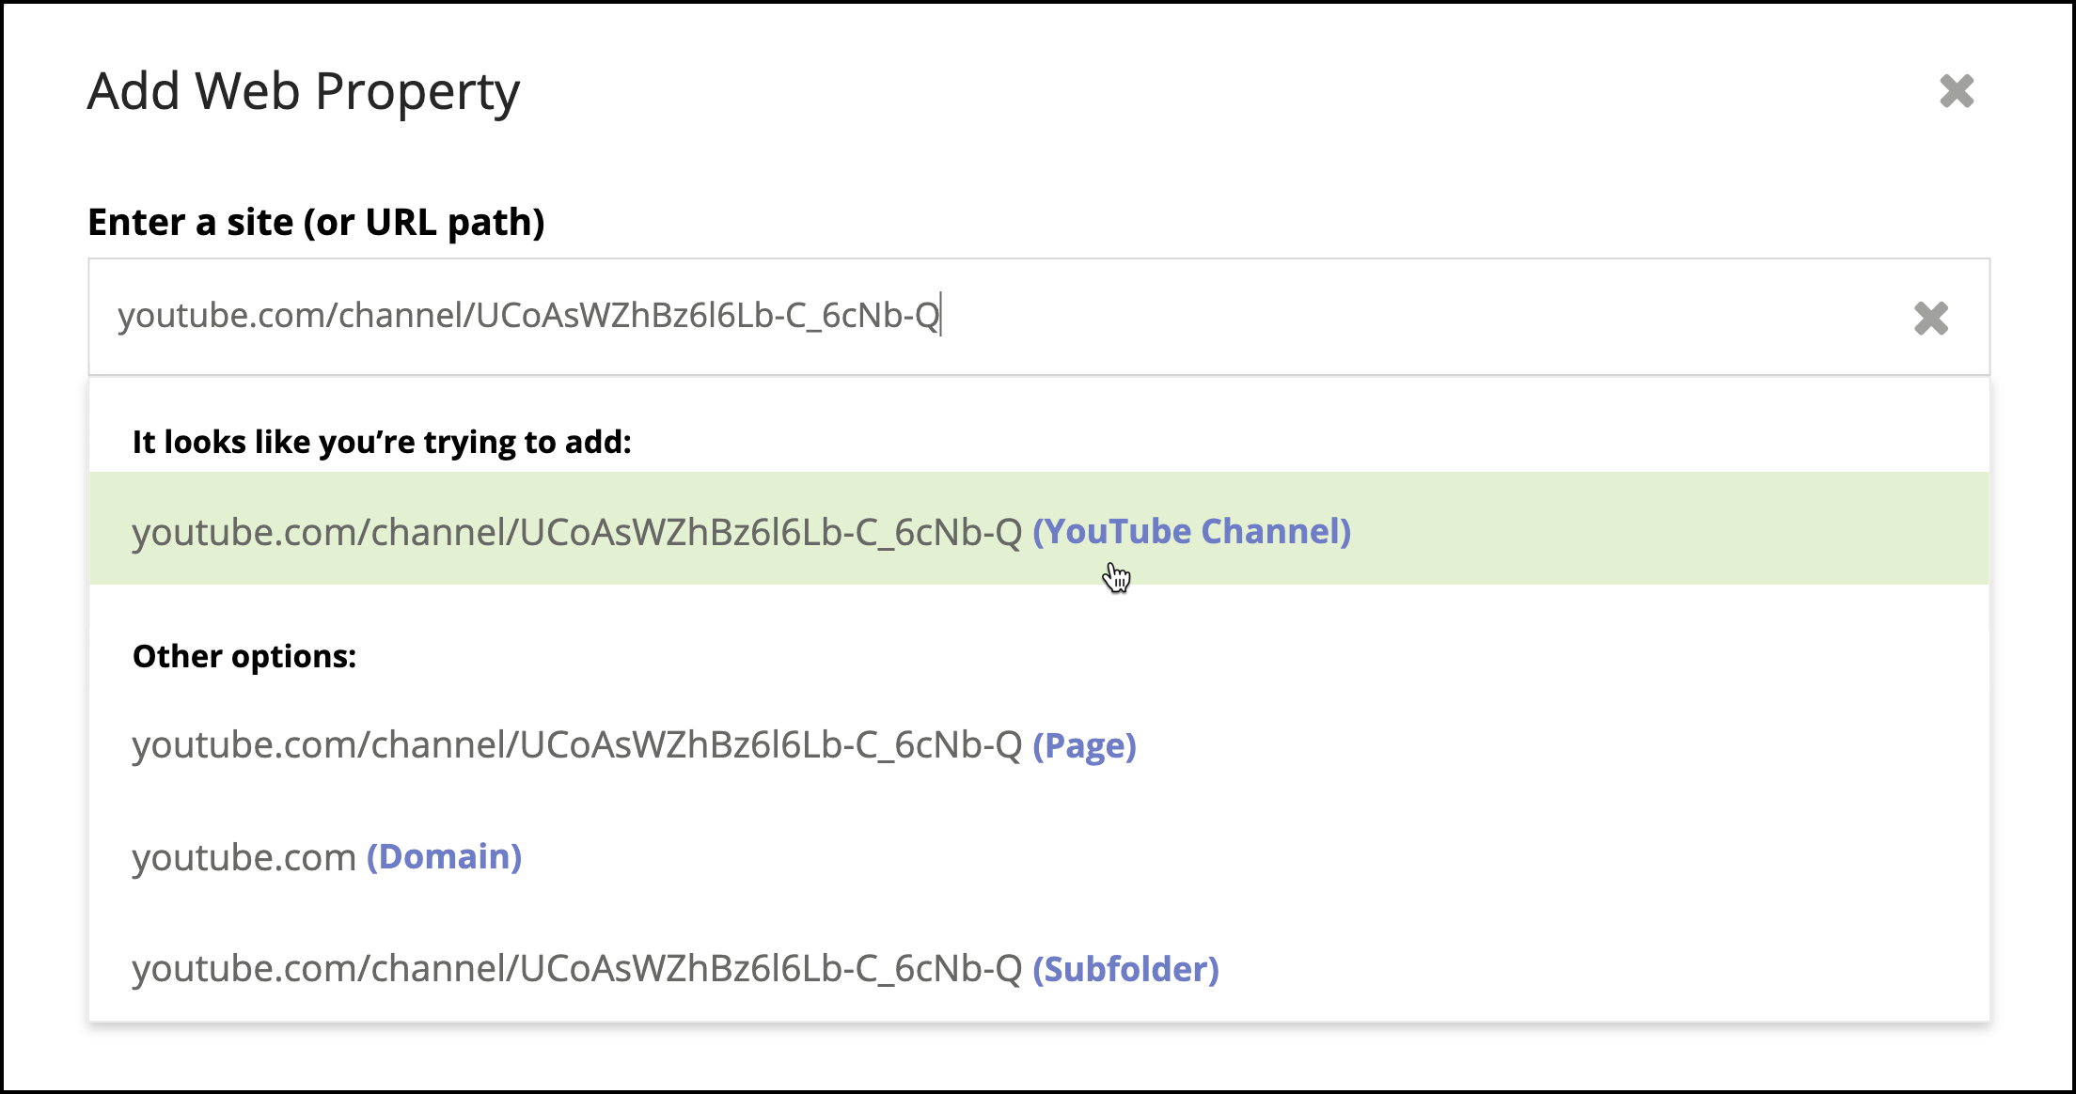2076x1094 pixels.
Task: Choose the Subfolder option row
Action: tap(1039, 968)
